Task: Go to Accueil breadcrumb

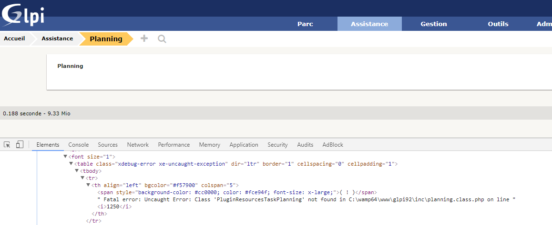Action: 14,38
